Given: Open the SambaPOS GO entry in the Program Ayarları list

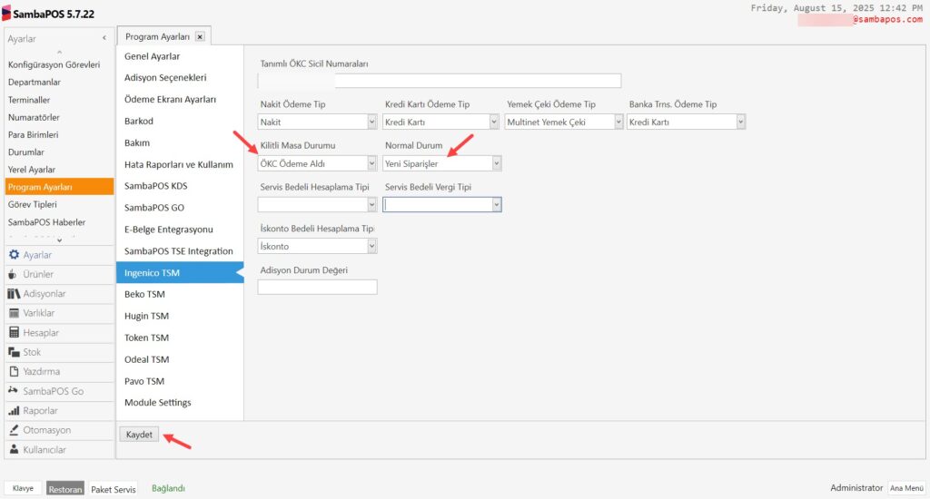Looking at the screenshot, I should coord(180,208).
